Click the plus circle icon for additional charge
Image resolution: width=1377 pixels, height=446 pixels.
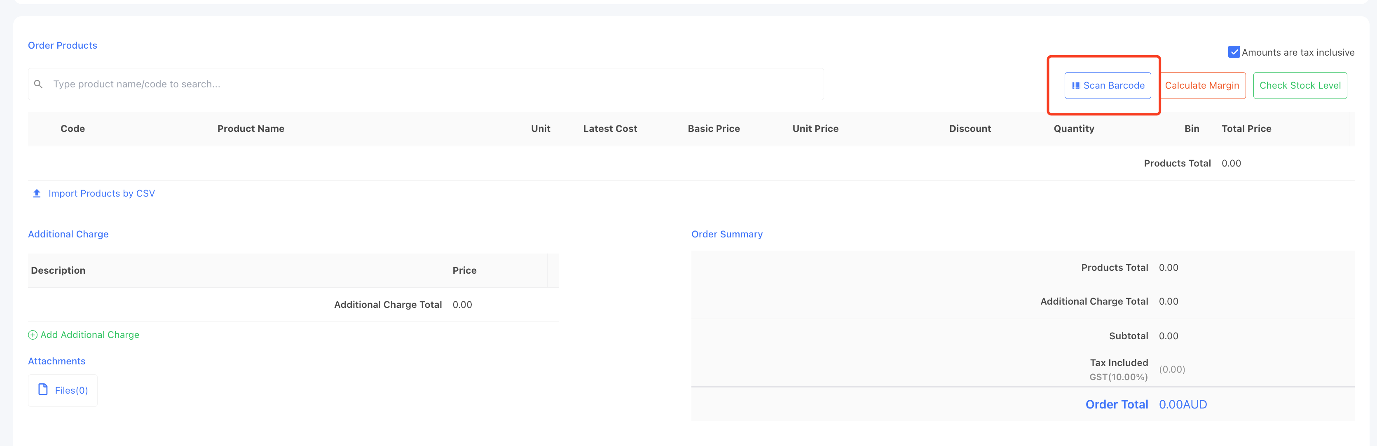33,335
